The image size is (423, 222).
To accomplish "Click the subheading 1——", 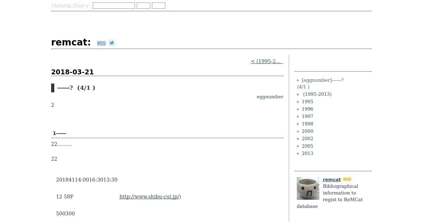I will tap(60, 133).
